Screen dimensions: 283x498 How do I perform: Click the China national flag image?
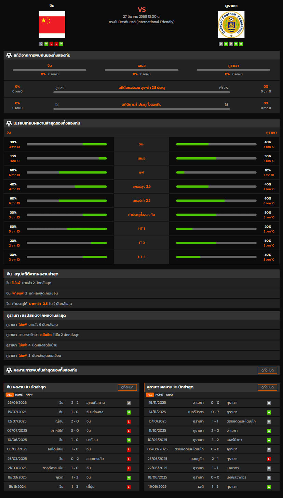52,24
